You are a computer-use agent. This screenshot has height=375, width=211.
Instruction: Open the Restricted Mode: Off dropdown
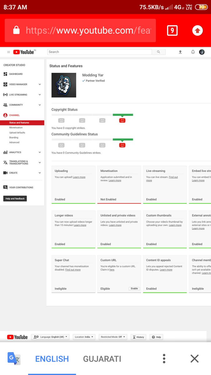(x=113, y=337)
